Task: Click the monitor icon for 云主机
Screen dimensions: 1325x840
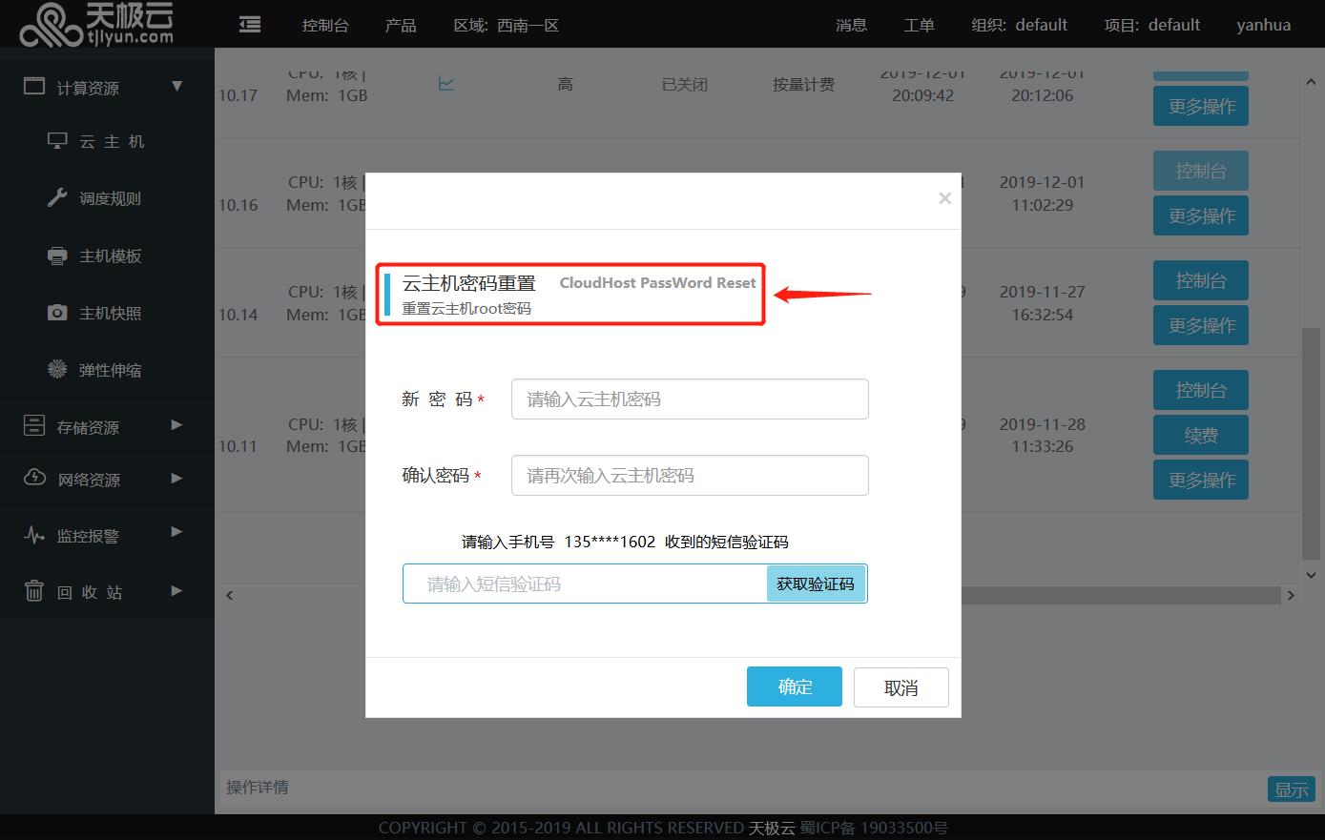Action: [x=57, y=141]
